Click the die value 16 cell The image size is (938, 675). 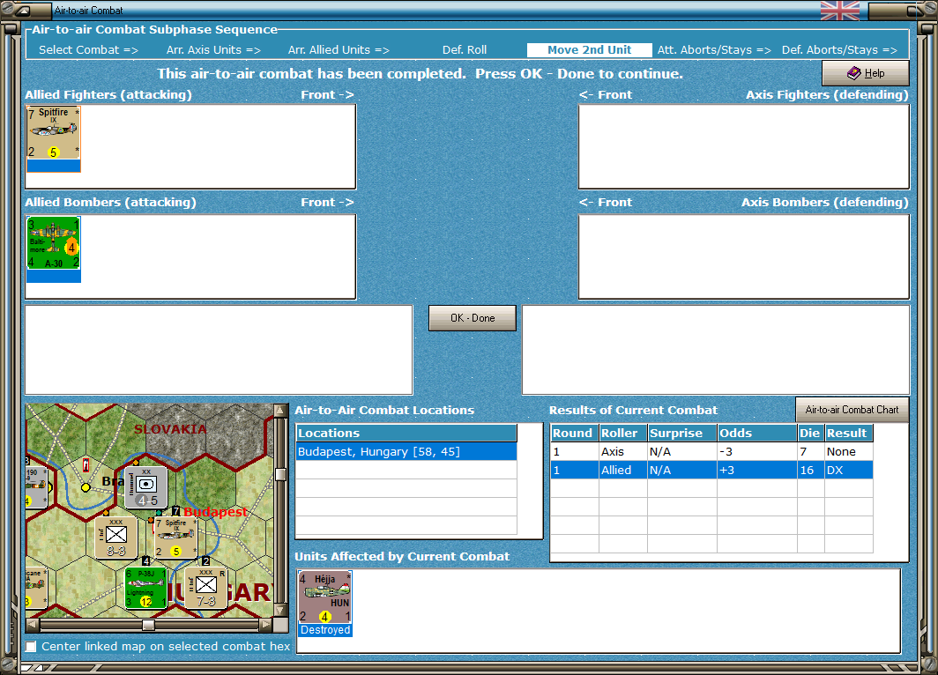(810, 470)
